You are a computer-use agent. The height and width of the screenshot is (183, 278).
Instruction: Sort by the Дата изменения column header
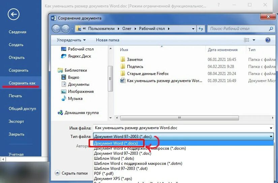(222, 50)
